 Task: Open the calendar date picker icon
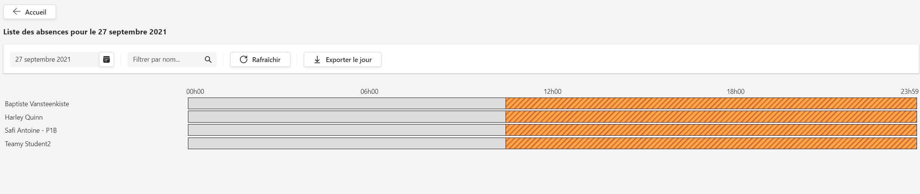coord(106,59)
